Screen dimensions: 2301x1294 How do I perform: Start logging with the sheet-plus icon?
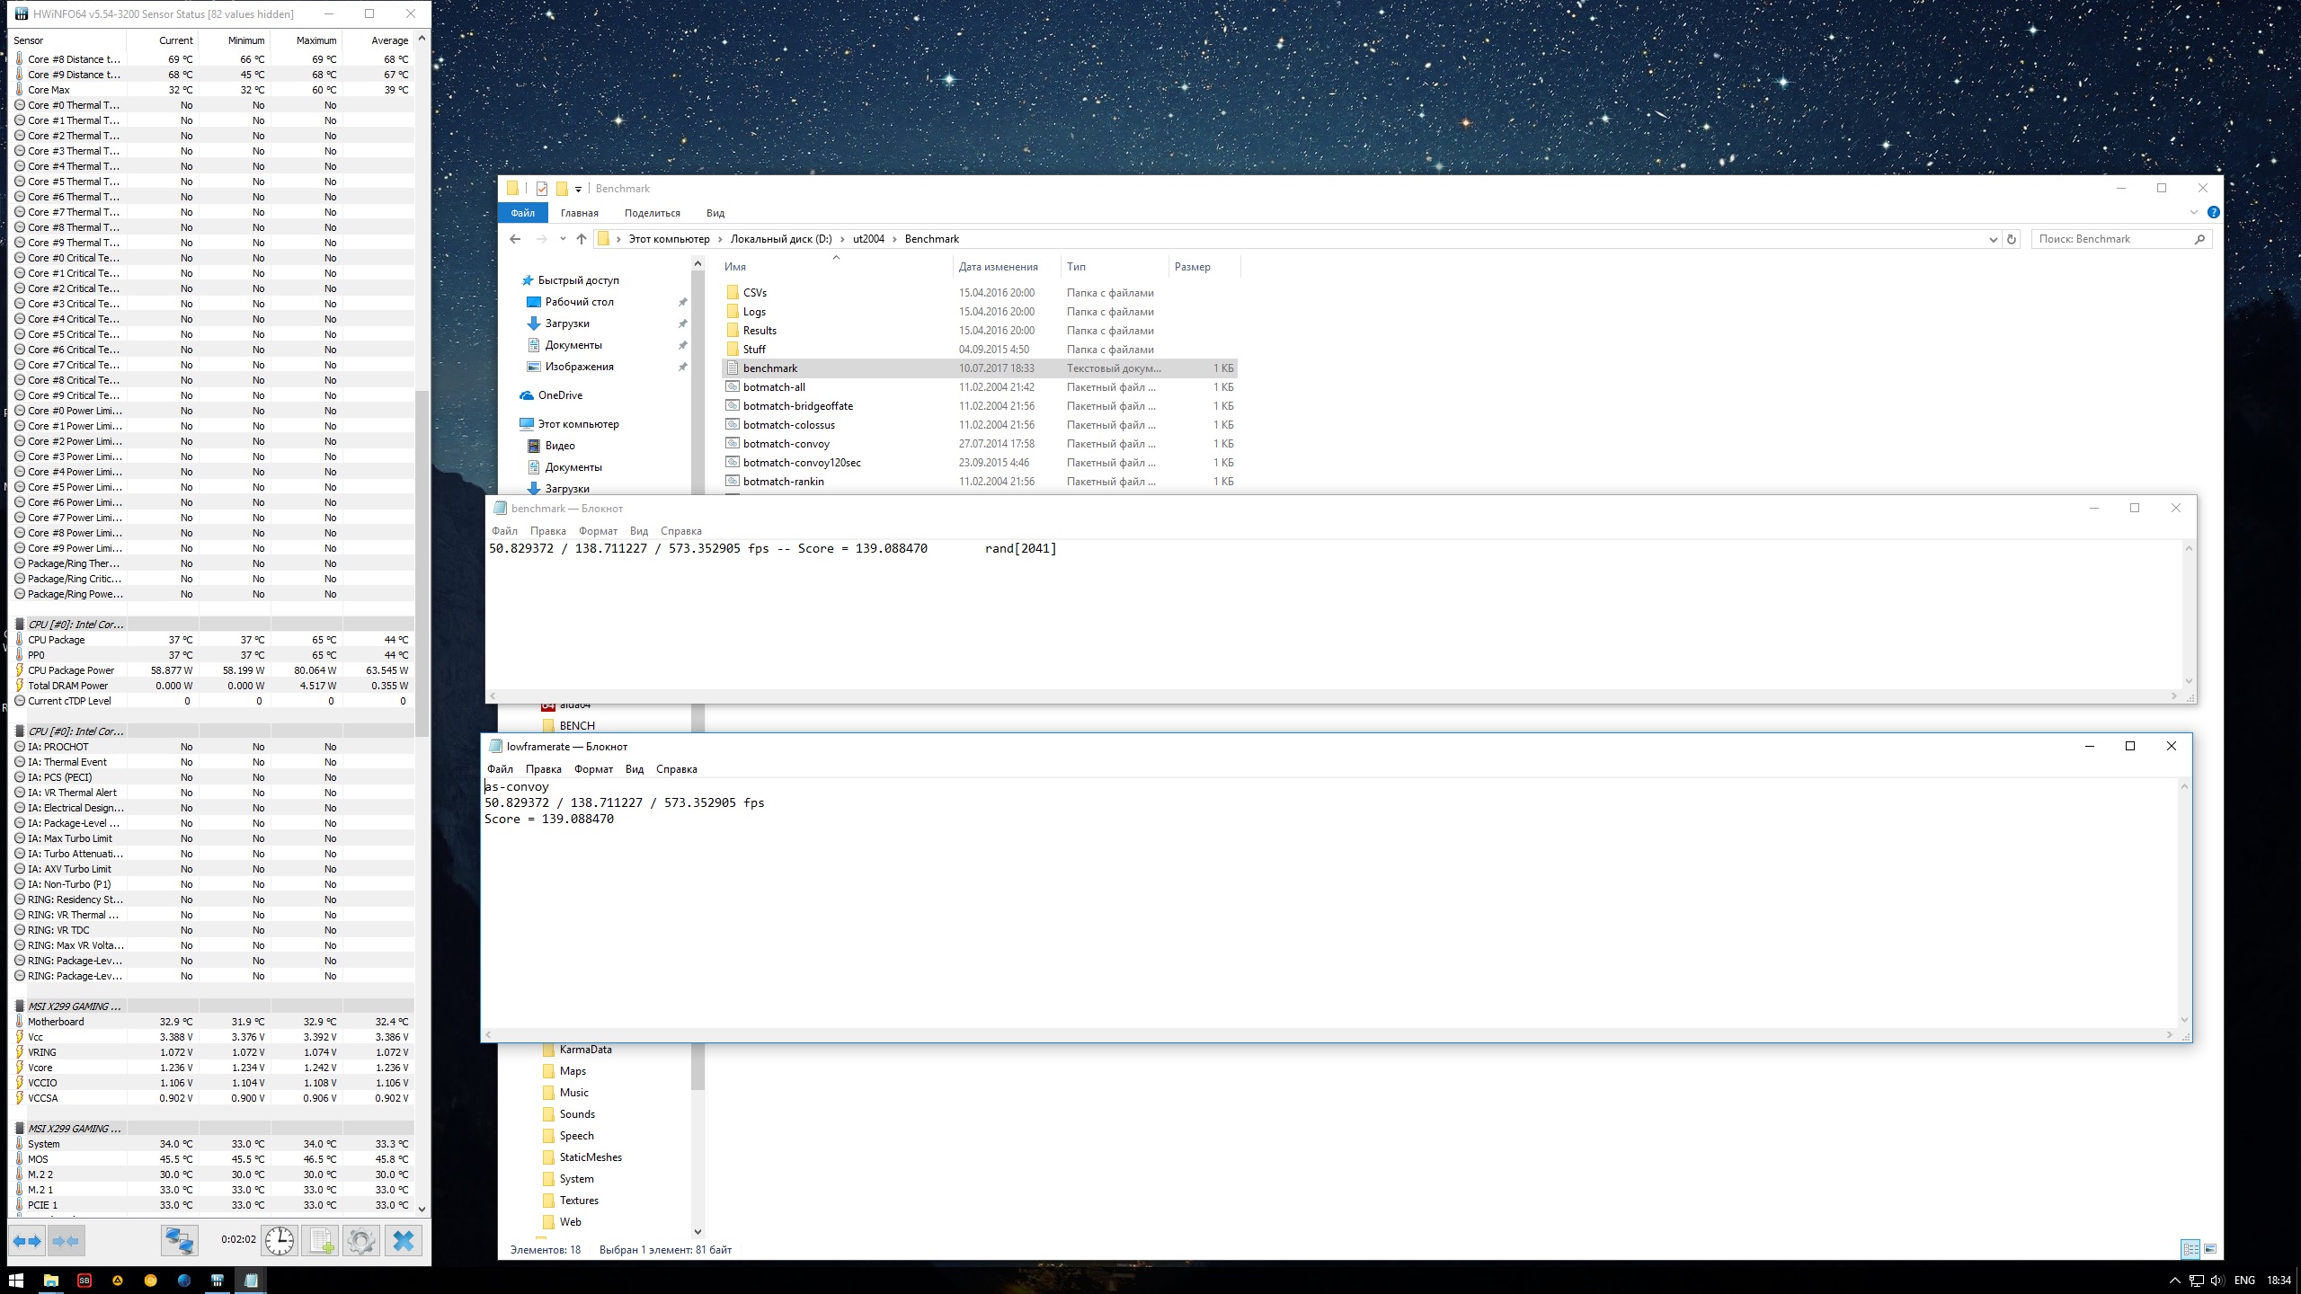coord(321,1241)
